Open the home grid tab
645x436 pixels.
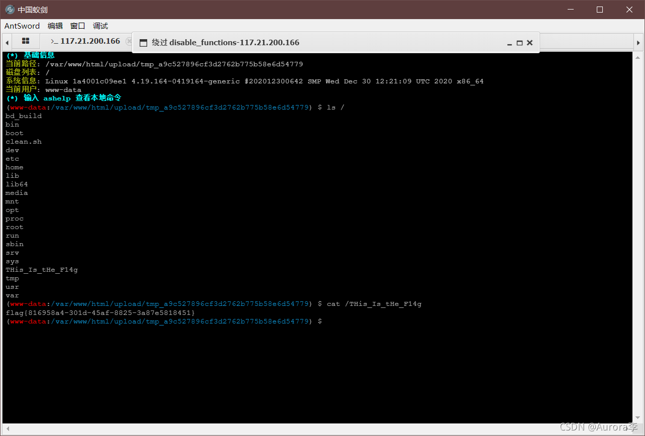[x=26, y=41]
